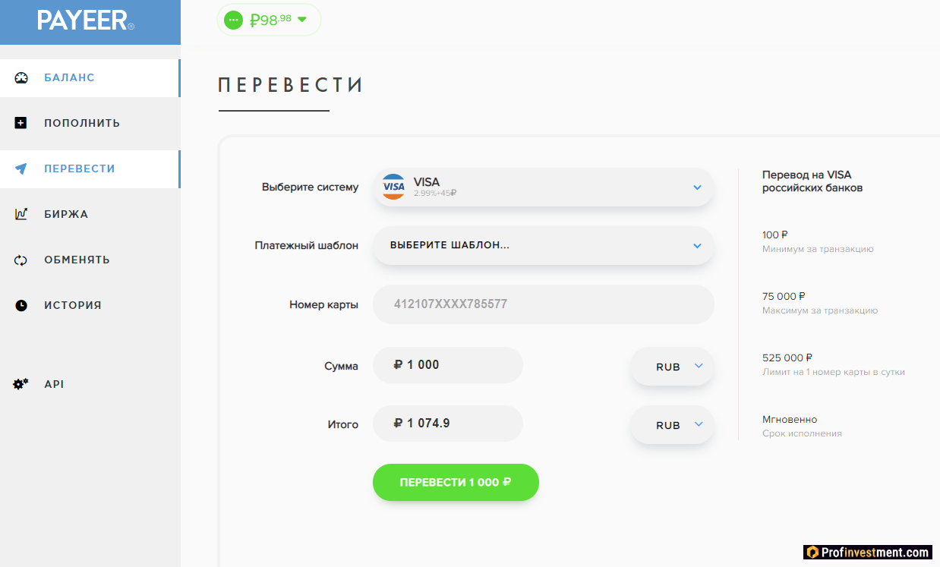Open the Биржа menu item

66,214
